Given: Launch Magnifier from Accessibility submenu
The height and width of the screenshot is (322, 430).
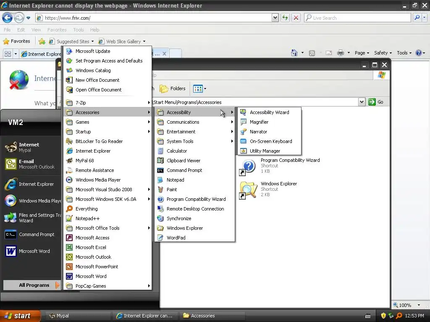Looking at the screenshot, I should 269,122.
